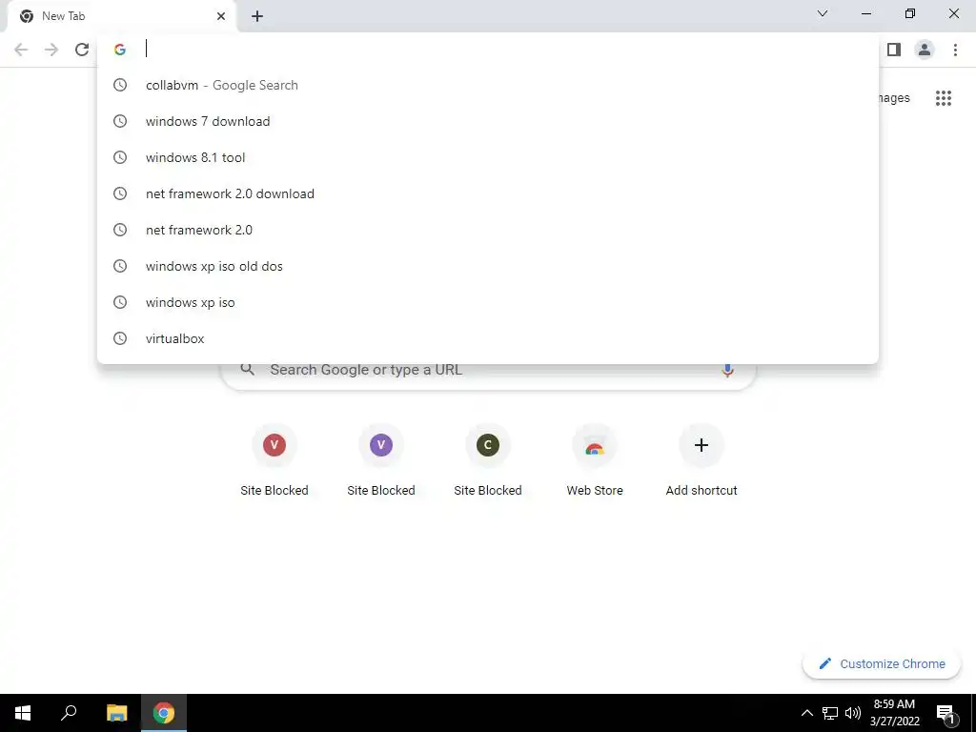Click Customize Chrome button

point(882,664)
